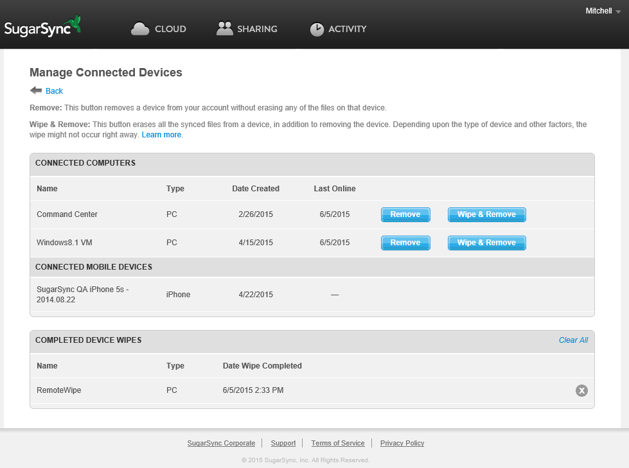Open Activity using the clock icon
The width and height of the screenshot is (629, 468).
point(317,28)
